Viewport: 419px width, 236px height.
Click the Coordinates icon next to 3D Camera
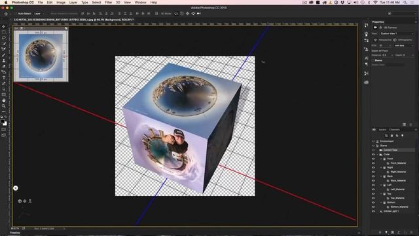point(381,28)
